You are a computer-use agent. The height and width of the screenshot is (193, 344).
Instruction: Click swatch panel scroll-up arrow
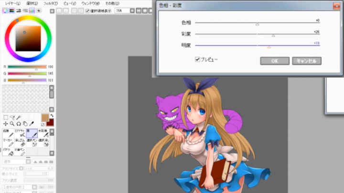(52, 88)
